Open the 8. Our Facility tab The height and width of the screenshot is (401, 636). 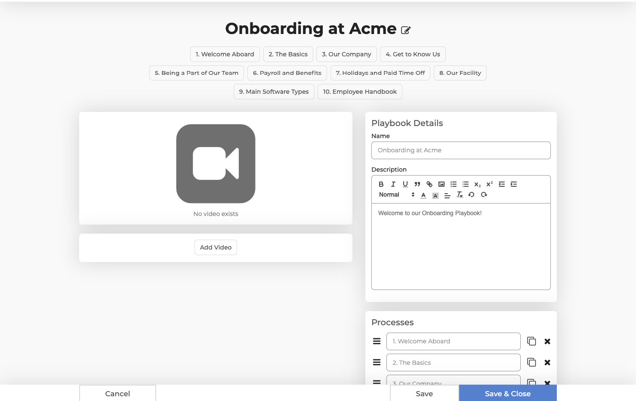pos(460,73)
